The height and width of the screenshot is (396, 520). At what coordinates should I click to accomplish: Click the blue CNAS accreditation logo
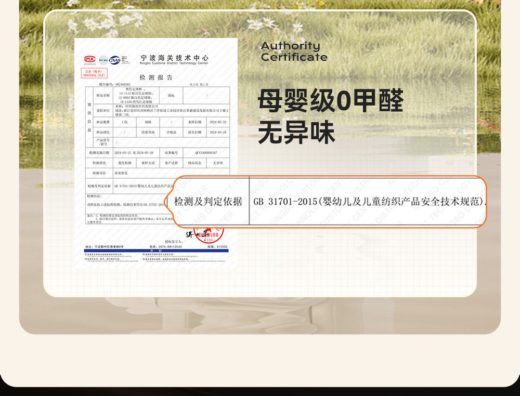[115, 60]
